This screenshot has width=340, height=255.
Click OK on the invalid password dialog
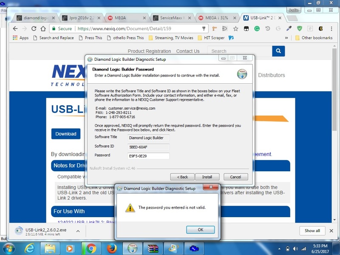pos(200,229)
